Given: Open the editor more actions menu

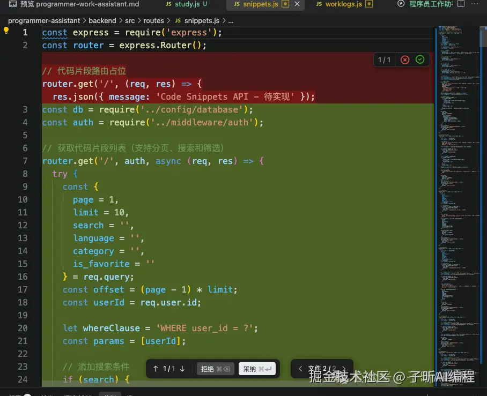Looking at the screenshot, I should coord(475,4).
